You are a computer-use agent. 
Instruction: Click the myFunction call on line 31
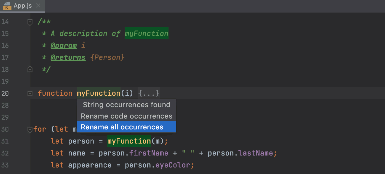129,141
